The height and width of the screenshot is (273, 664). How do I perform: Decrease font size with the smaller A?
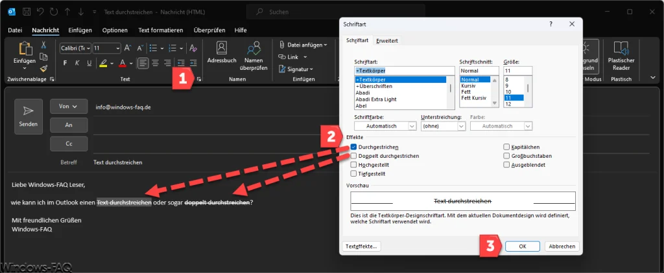(x=139, y=48)
